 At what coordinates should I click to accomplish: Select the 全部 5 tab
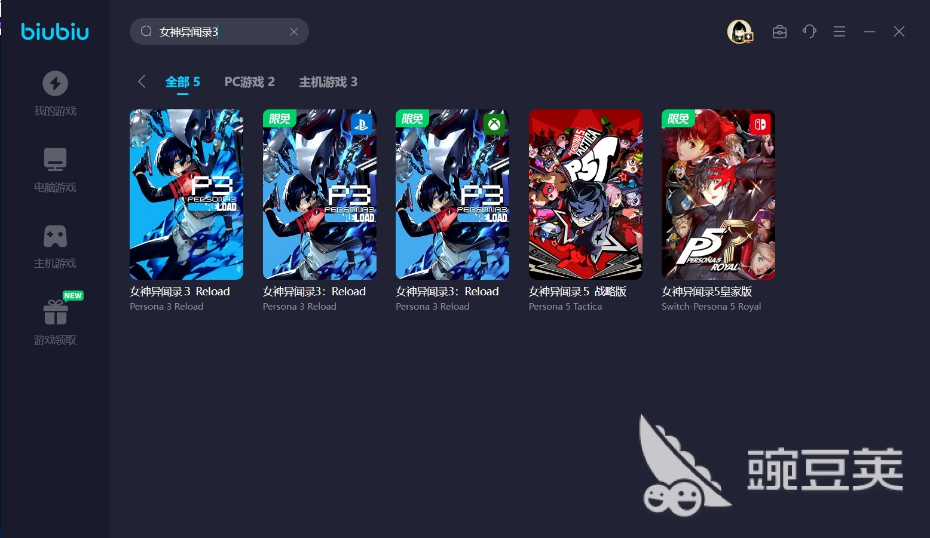183,82
